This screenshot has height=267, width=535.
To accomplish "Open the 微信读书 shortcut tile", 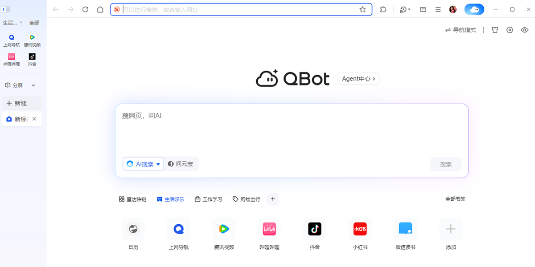I will click(x=405, y=234).
